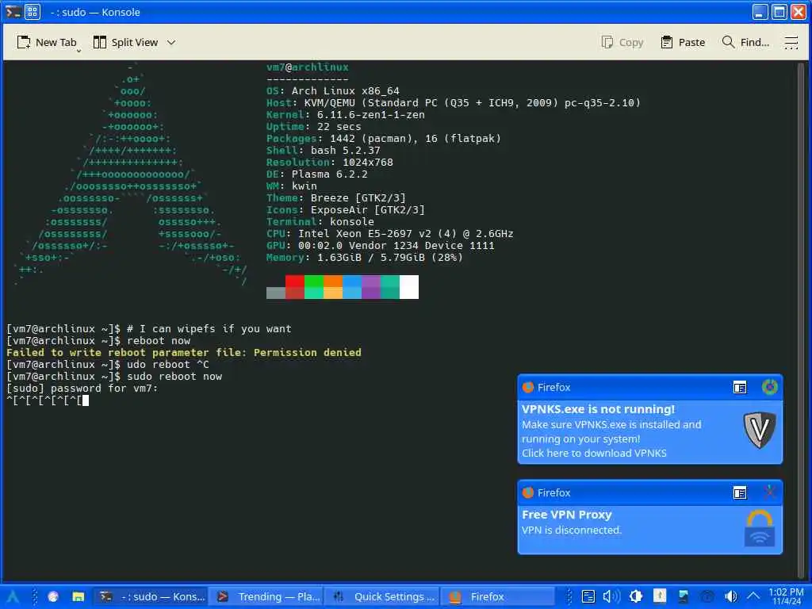Click the Free VPN Proxy padlock image
812x609 pixels.
759,529
